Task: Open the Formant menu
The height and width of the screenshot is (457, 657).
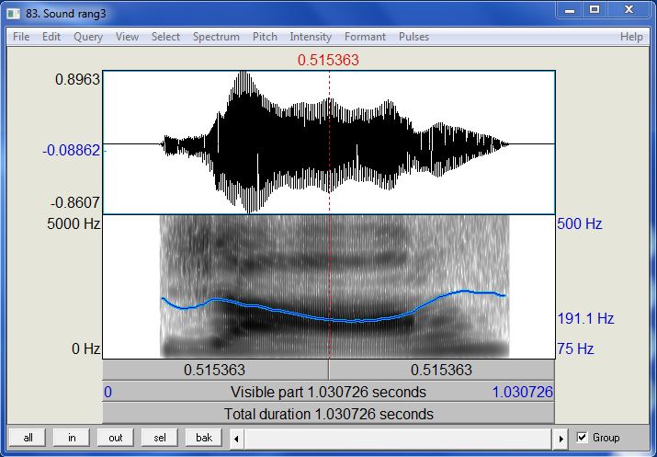Action: click(365, 37)
